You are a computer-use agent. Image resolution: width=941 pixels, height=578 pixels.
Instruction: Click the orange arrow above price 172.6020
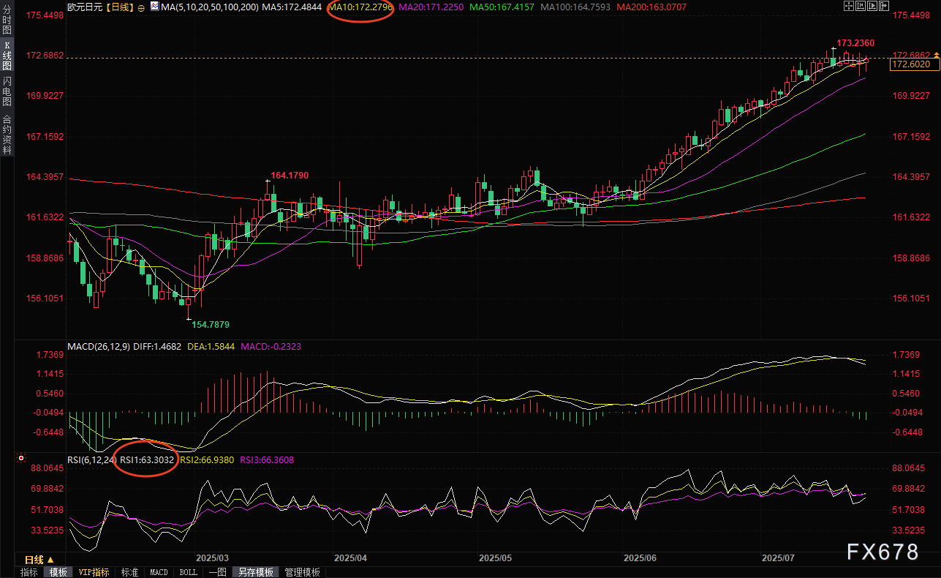(935, 56)
